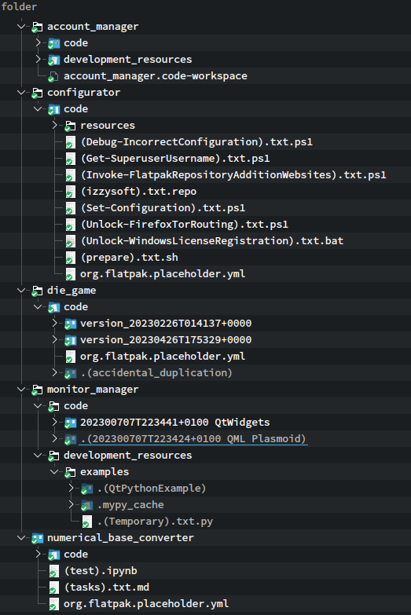Click the (izzysoft).txt.repo file icon

(70, 192)
